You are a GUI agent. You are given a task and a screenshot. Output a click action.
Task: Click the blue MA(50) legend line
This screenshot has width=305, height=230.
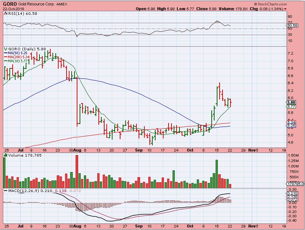[x=6, y=53]
